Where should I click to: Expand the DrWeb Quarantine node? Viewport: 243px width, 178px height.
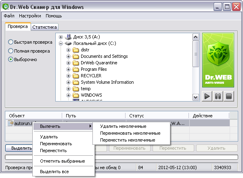68,63
